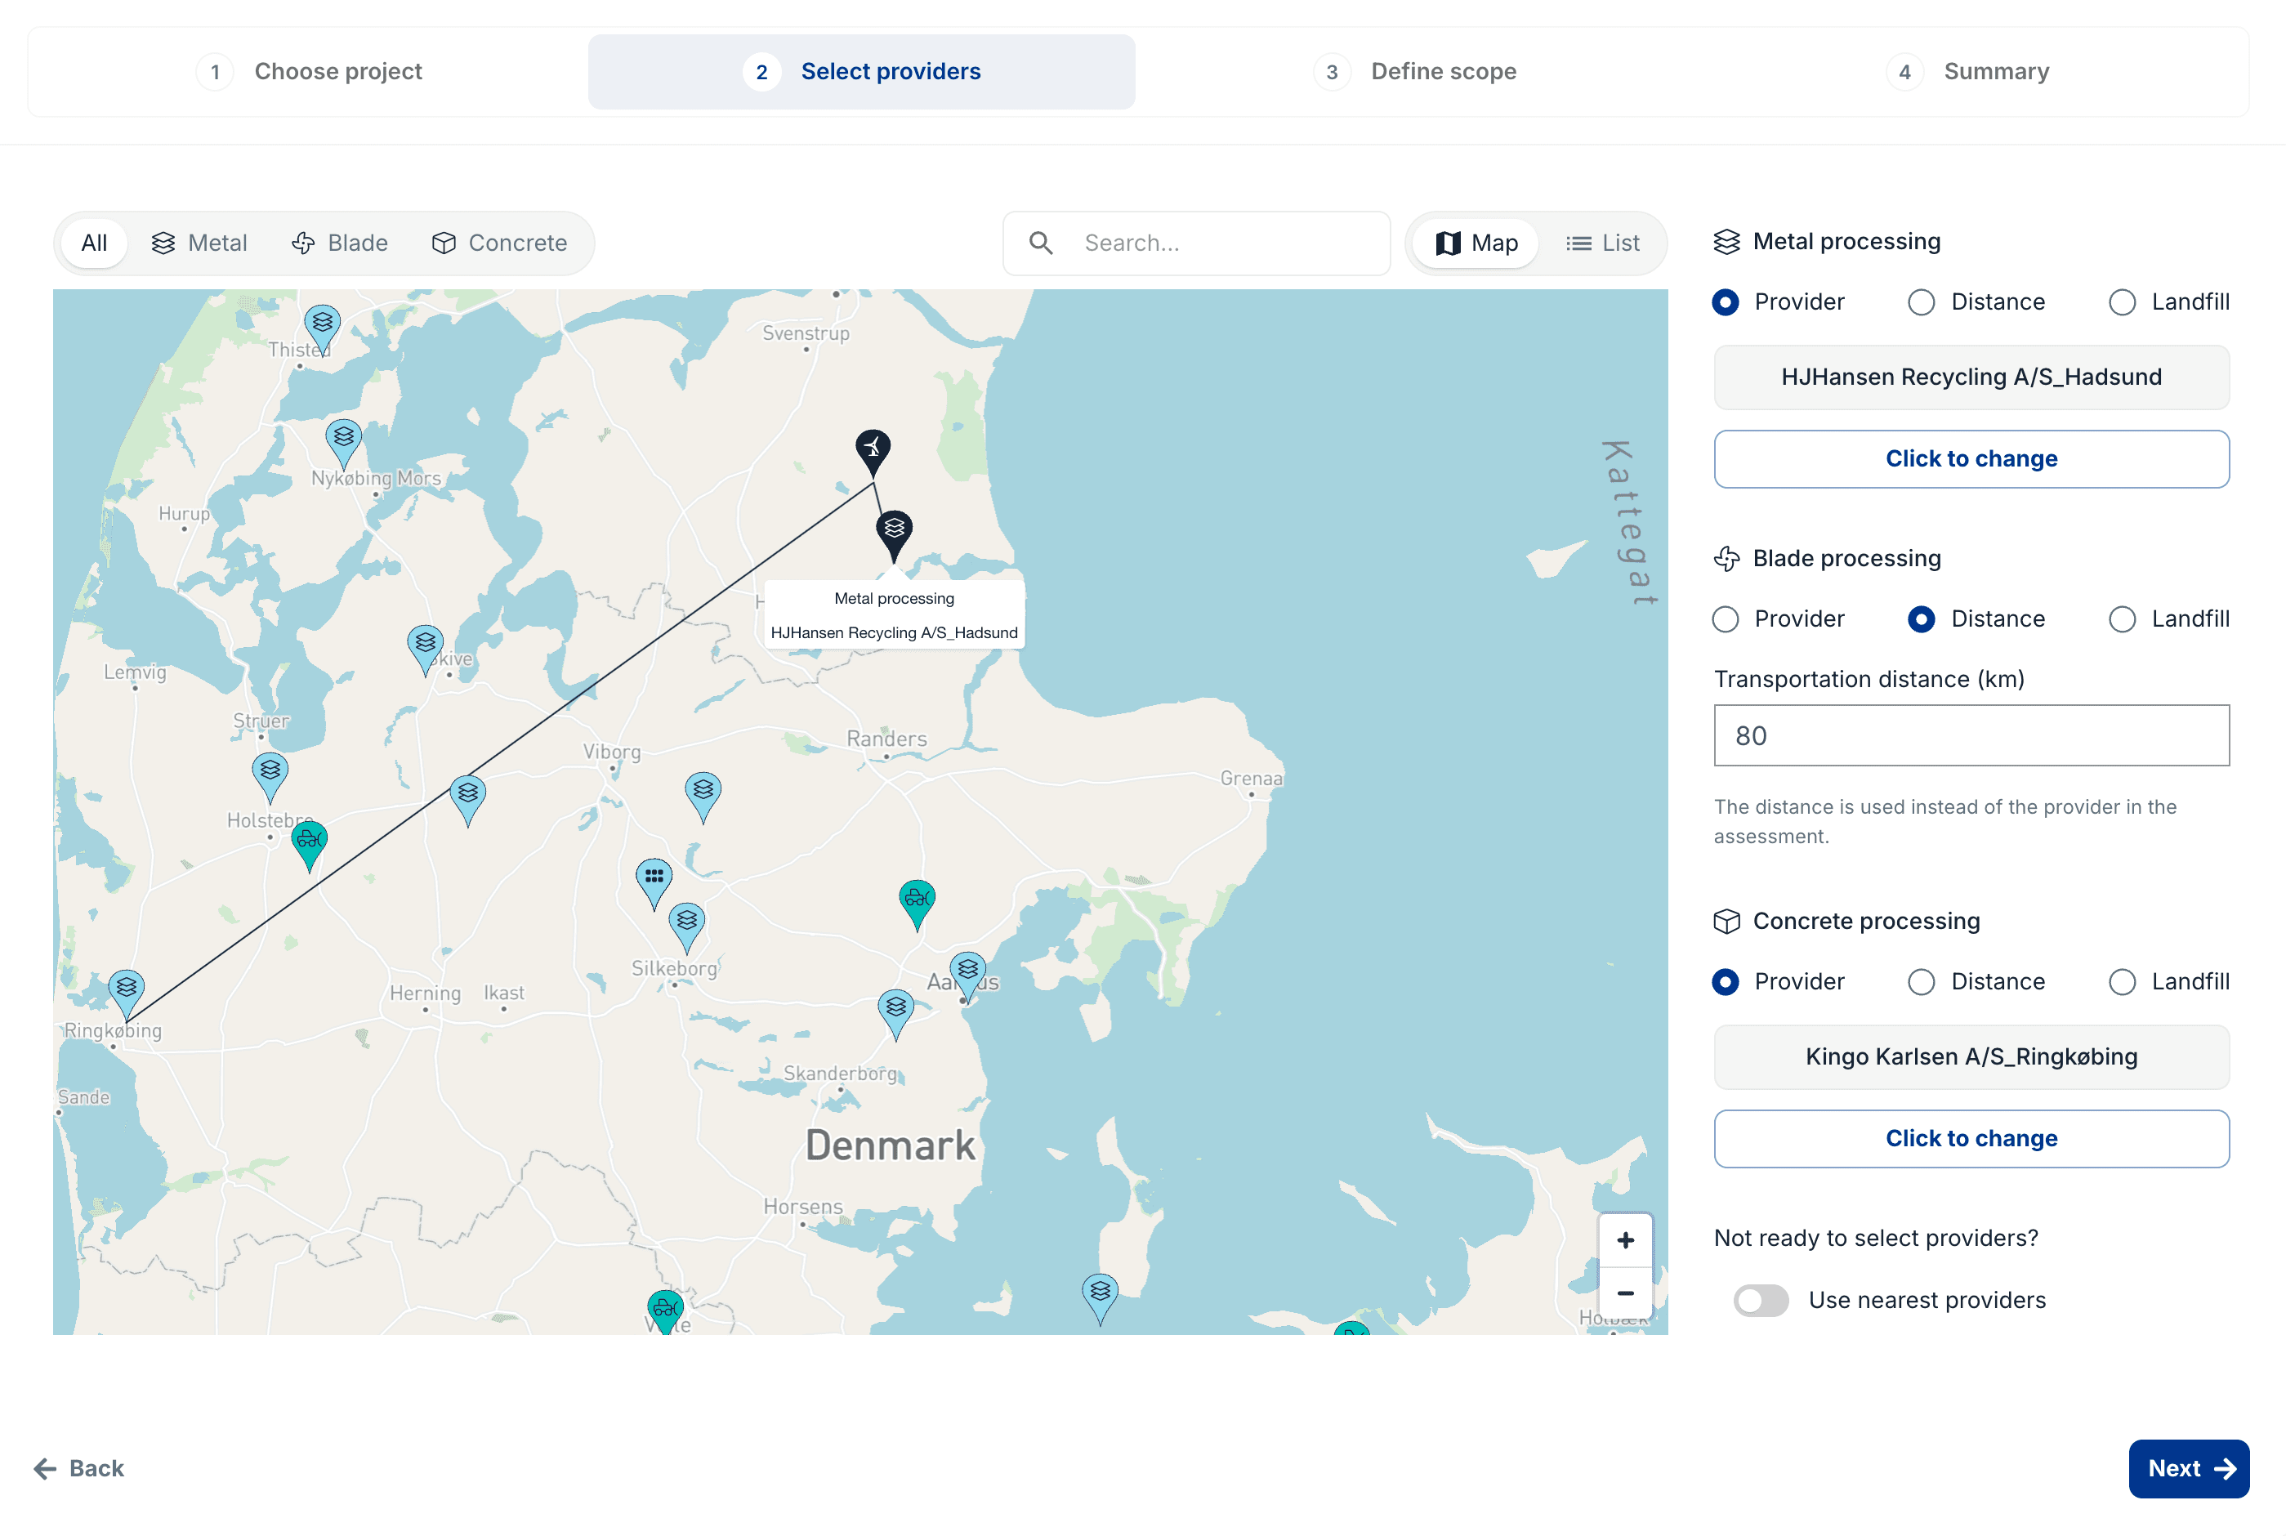Click the wind turbine project map marker

pos(873,449)
